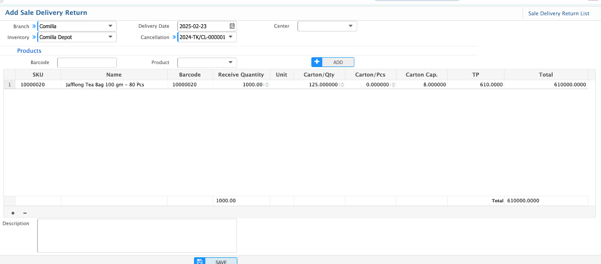Click the Barcode input field
The image size is (601, 264).
(87, 63)
